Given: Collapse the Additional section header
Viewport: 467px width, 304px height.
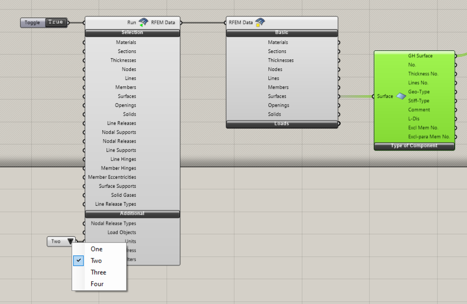Looking at the screenshot, I should [132, 213].
